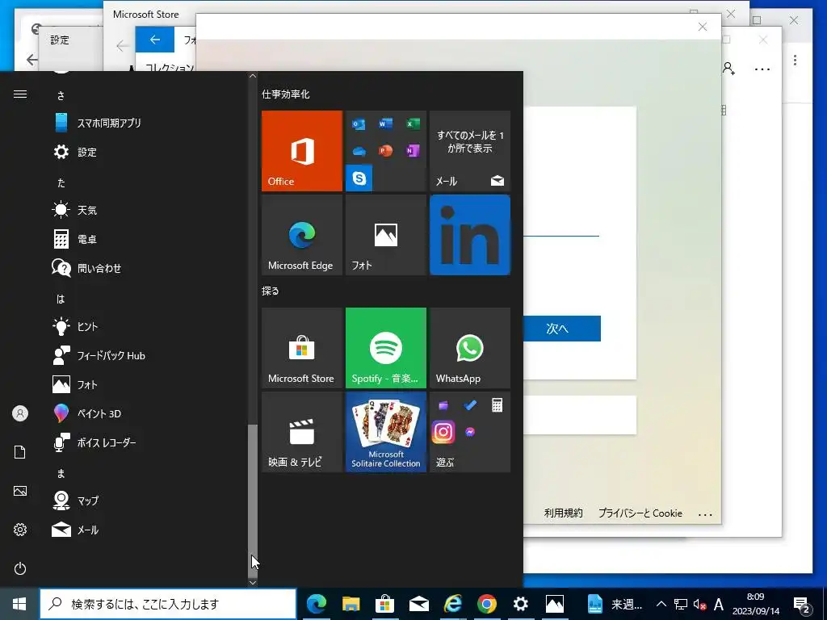Click the app list scrollbar down arrow
Screen dimensions: 827x620
(x=253, y=582)
